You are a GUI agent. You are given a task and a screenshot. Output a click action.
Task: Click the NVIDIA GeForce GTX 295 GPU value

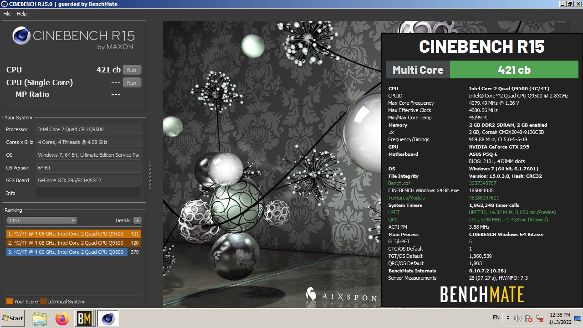(499, 147)
